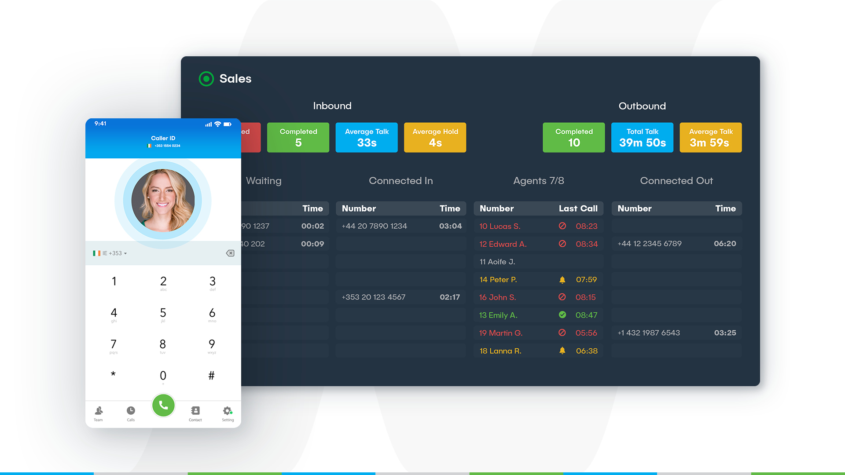Select Inbound Completed green tile
845x475 pixels.
pos(298,138)
